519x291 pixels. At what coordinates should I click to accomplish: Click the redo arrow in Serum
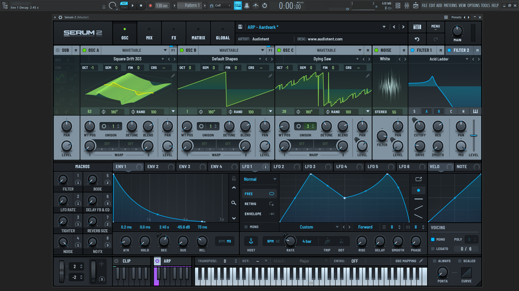click(436, 39)
